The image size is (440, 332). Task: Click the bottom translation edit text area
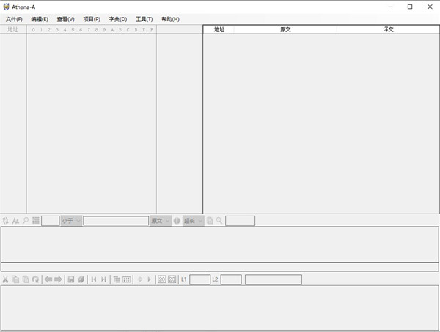[220, 308]
